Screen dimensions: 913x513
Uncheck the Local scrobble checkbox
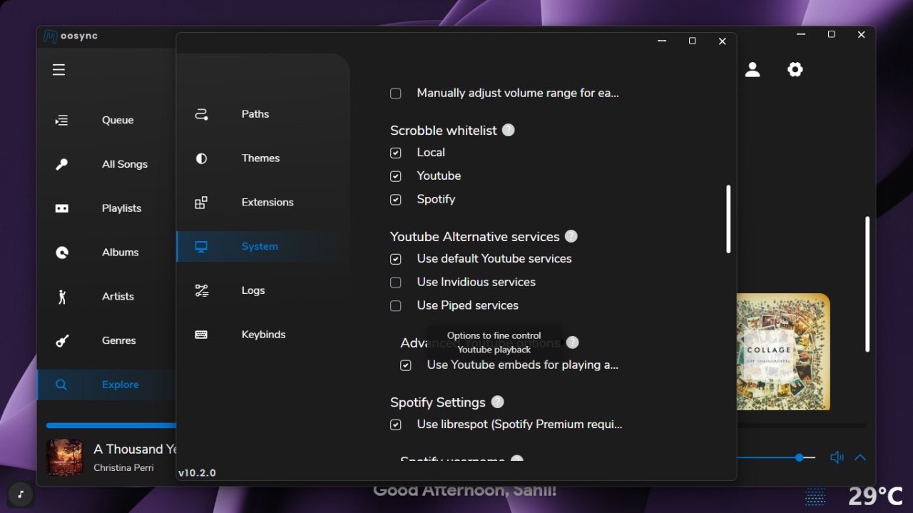tap(396, 153)
